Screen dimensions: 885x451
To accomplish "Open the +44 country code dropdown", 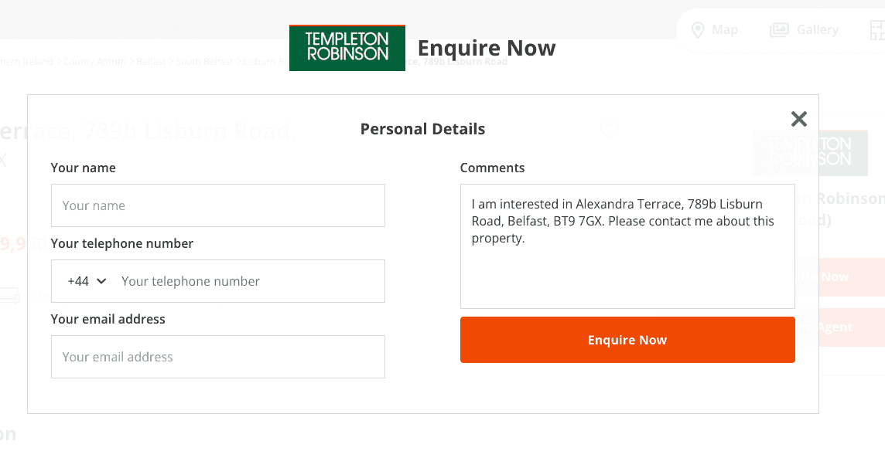I will (x=87, y=281).
